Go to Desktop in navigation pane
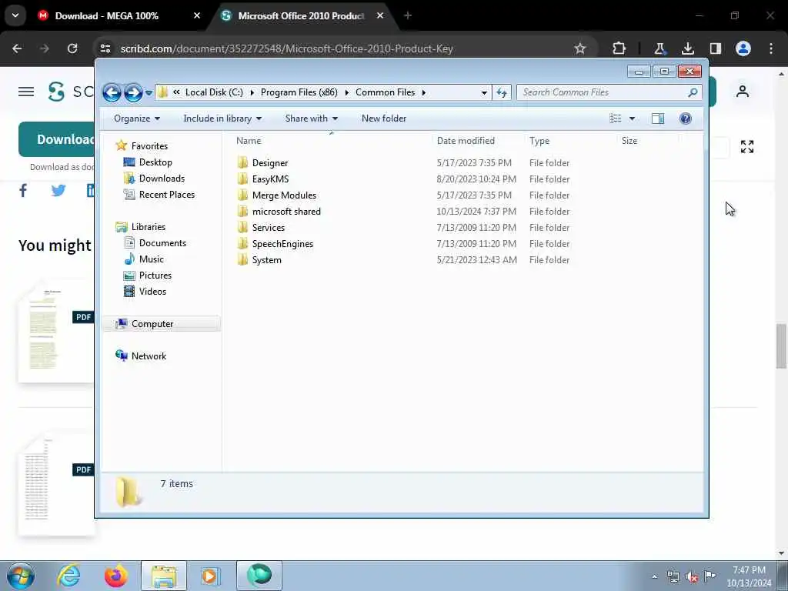Image resolution: width=788 pixels, height=591 pixels. click(155, 162)
